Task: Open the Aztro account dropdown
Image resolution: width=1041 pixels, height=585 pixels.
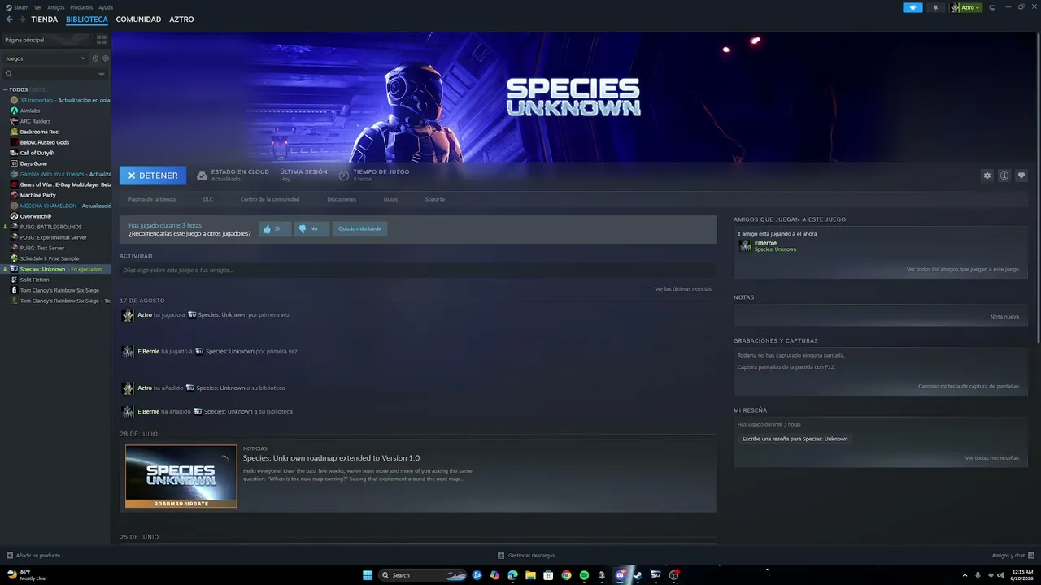Action: pyautogui.click(x=966, y=7)
